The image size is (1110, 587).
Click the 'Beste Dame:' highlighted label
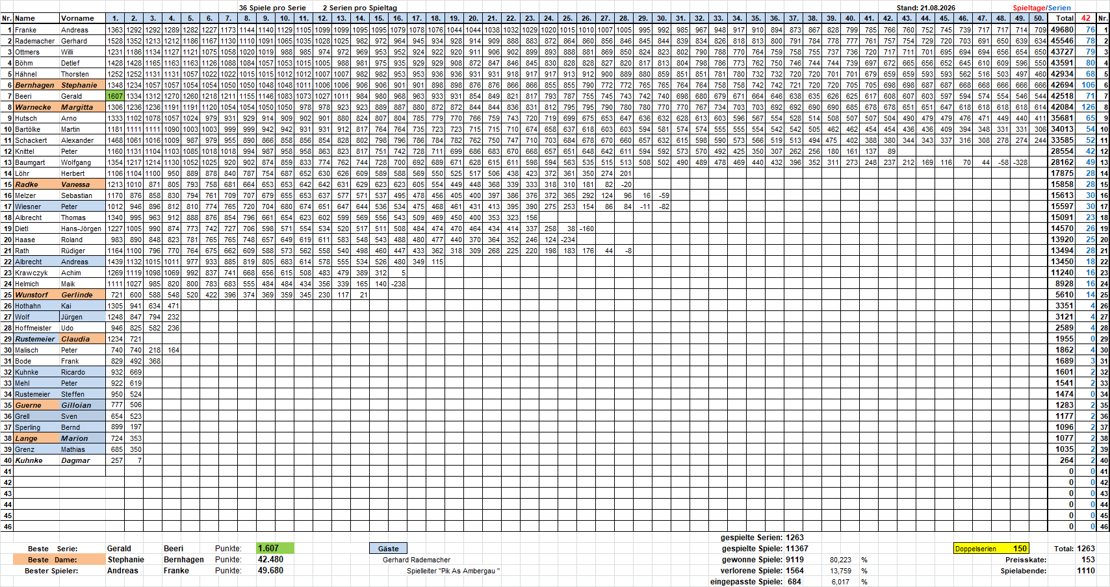point(59,560)
